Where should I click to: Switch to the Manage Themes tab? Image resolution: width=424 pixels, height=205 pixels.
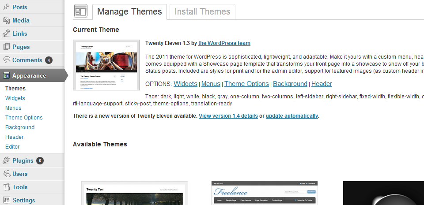coord(129,11)
